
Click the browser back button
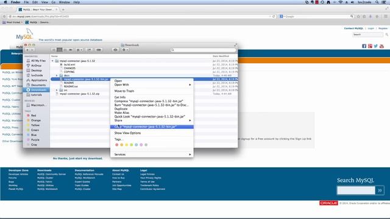pyautogui.click(x=4, y=16)
